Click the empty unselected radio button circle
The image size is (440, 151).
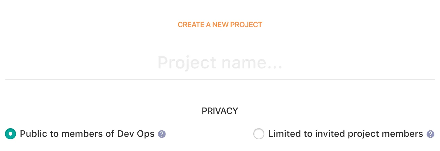pyautogui.click(x=259, y=134)
